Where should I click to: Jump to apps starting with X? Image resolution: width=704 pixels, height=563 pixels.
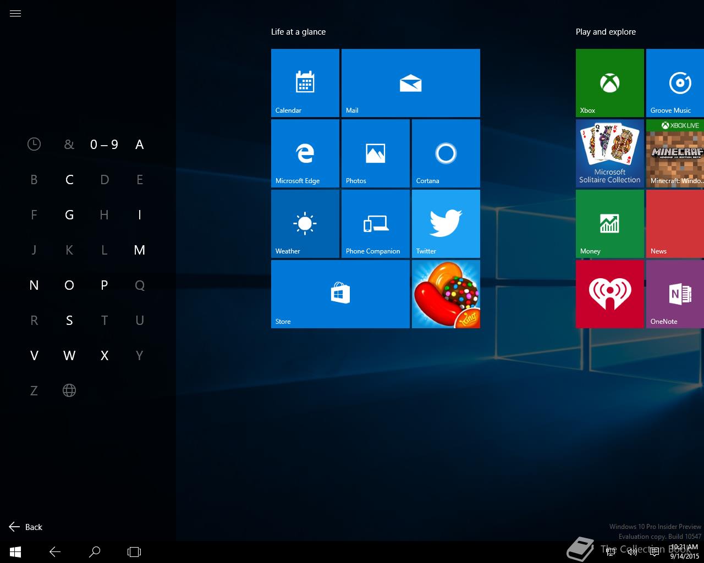105,356
